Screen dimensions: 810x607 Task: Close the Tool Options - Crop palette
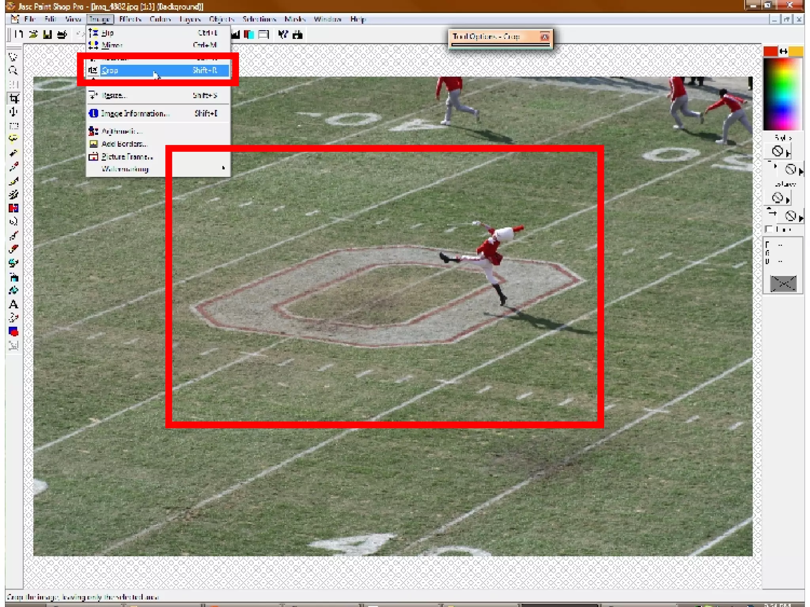click(x=545, y=37)
